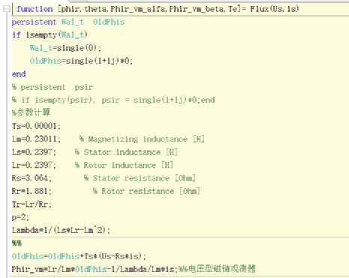Click the Phir_vm flux observer line

pyautogui.click(x=134, y=269)
